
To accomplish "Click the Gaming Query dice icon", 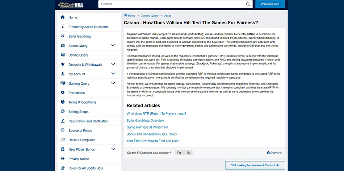I will click(x=63, y=83).
